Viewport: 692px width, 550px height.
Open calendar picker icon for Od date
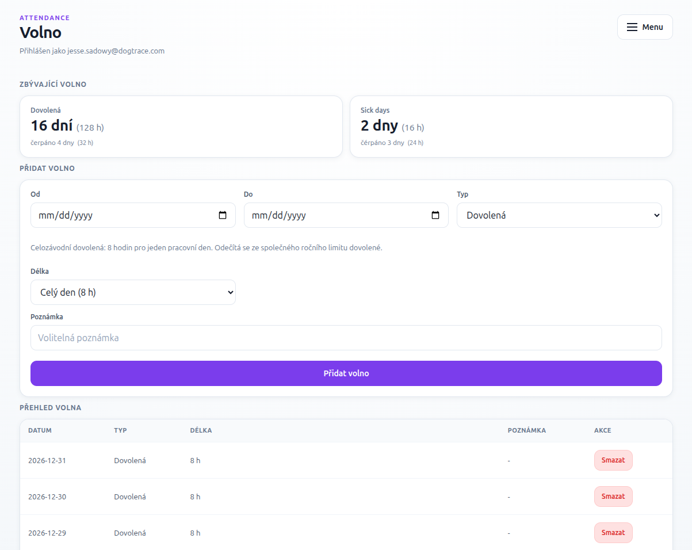coord(223,215)
